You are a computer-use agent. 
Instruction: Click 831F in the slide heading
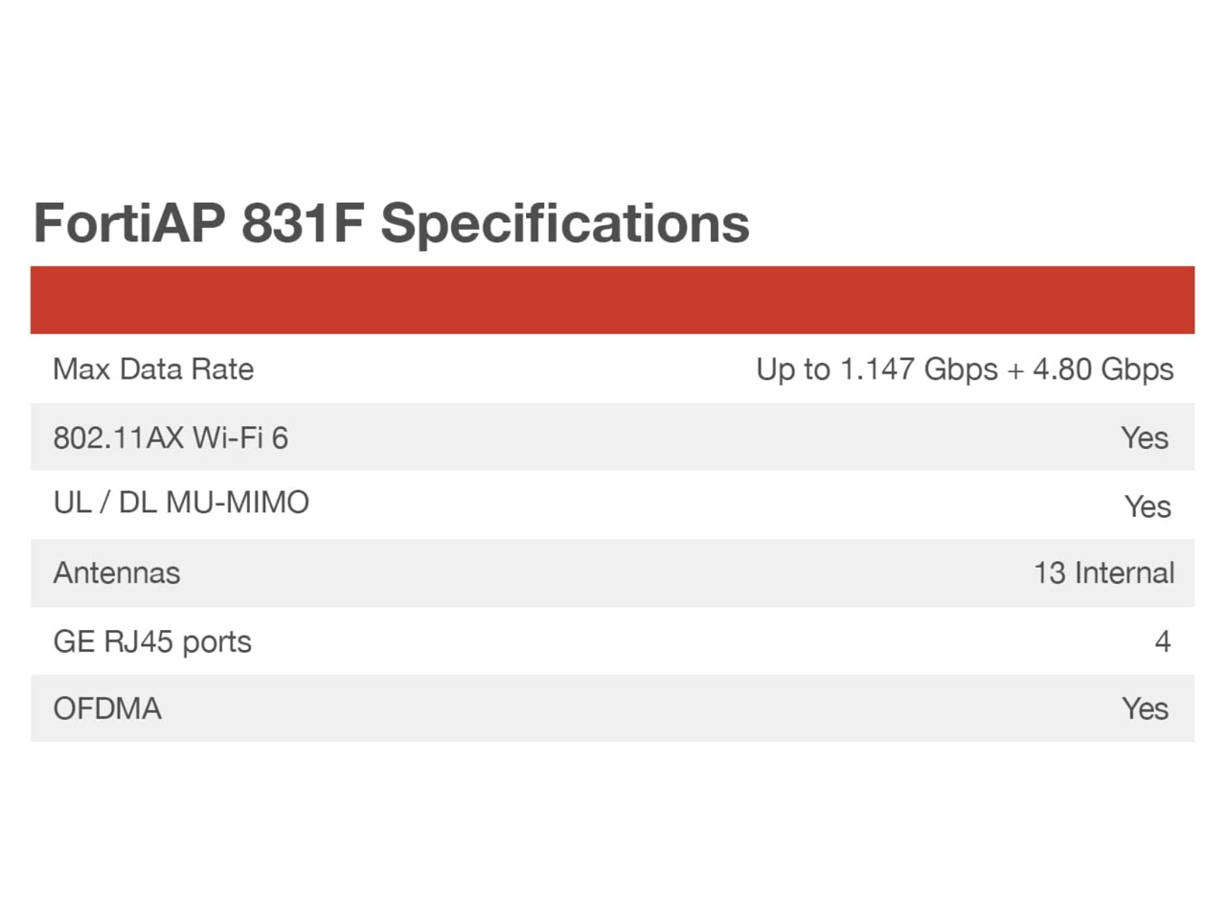[x=303, y=223]
